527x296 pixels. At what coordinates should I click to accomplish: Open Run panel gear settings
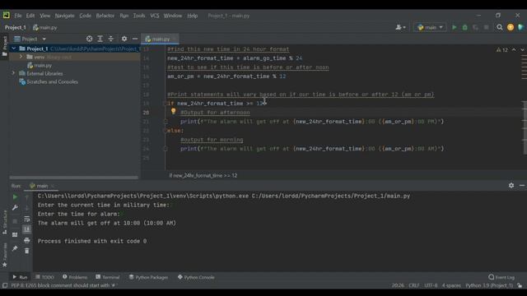tap(511, 185)
